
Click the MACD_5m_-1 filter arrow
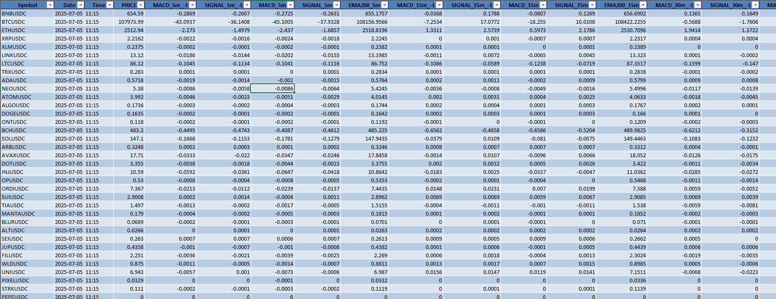point(192,5)
